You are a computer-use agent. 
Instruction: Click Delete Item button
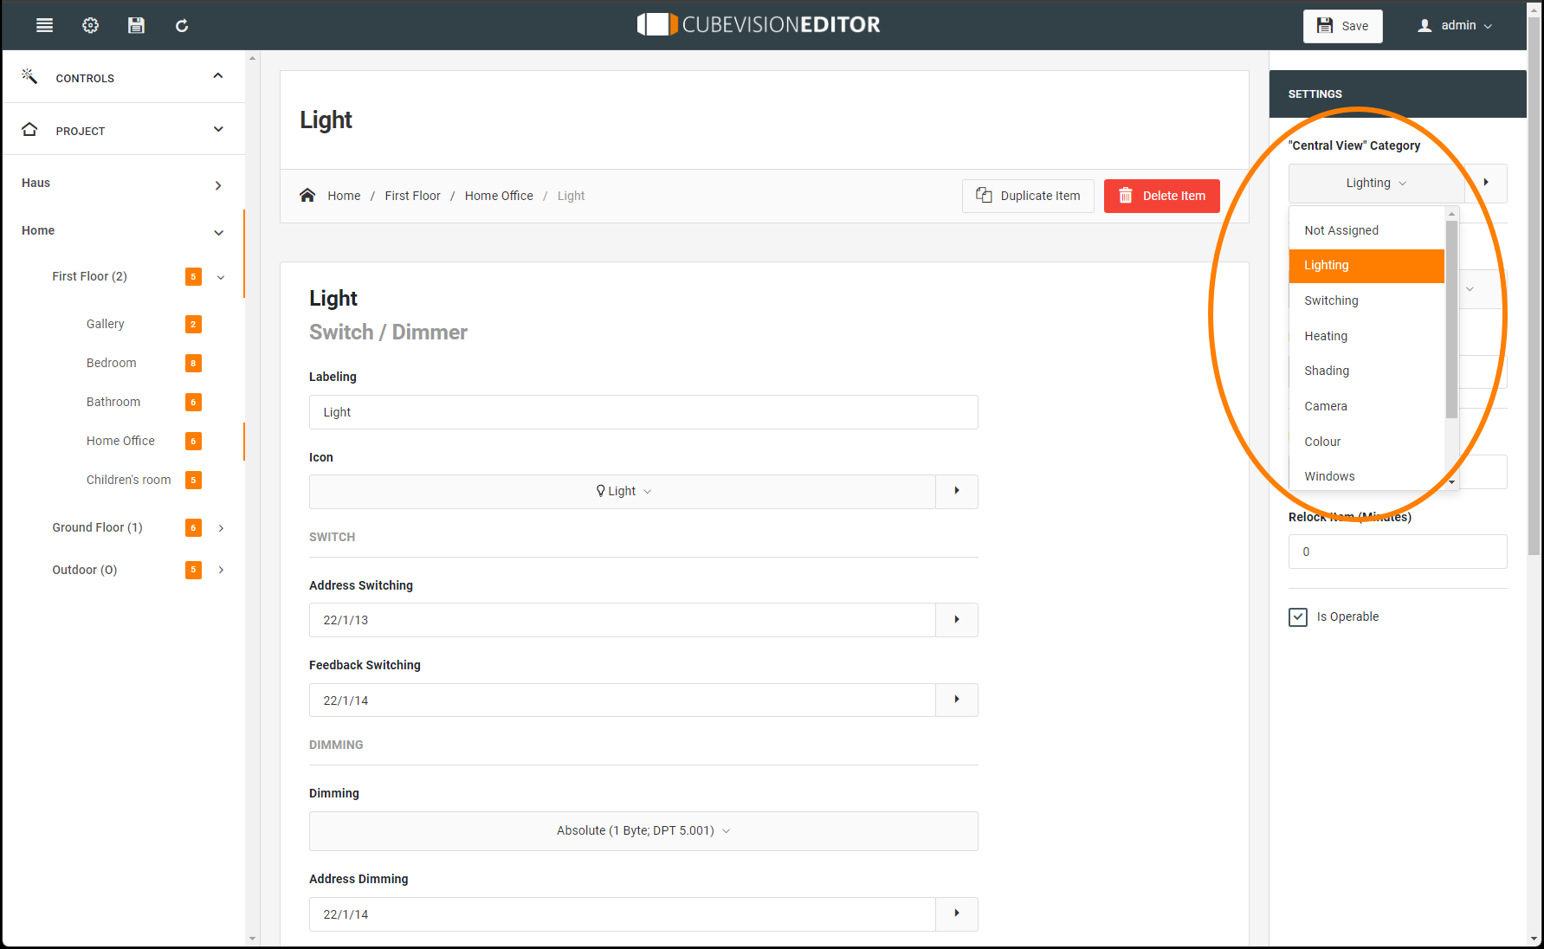pyautogui.click(x=1161, y=196)
